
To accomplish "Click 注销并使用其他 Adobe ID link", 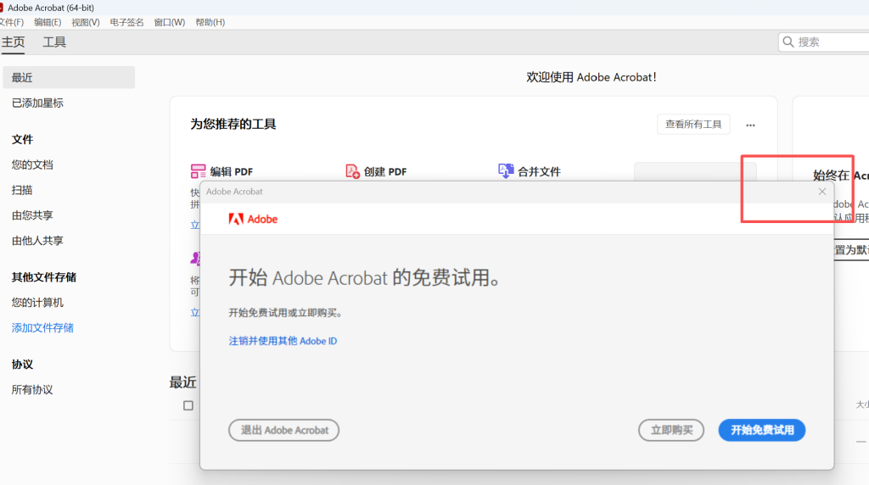I will (x=283, y=341).
